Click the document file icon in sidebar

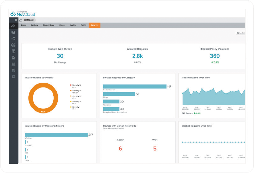[x=13, y=58]
